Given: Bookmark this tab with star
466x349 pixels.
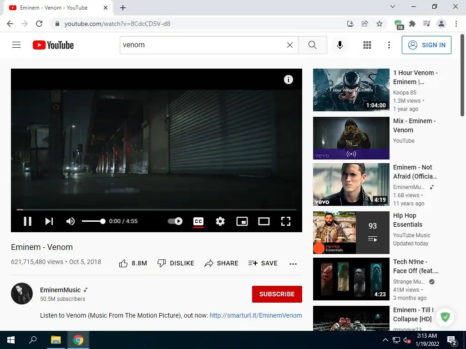Looking at the screenshot, I should (379, 24).
